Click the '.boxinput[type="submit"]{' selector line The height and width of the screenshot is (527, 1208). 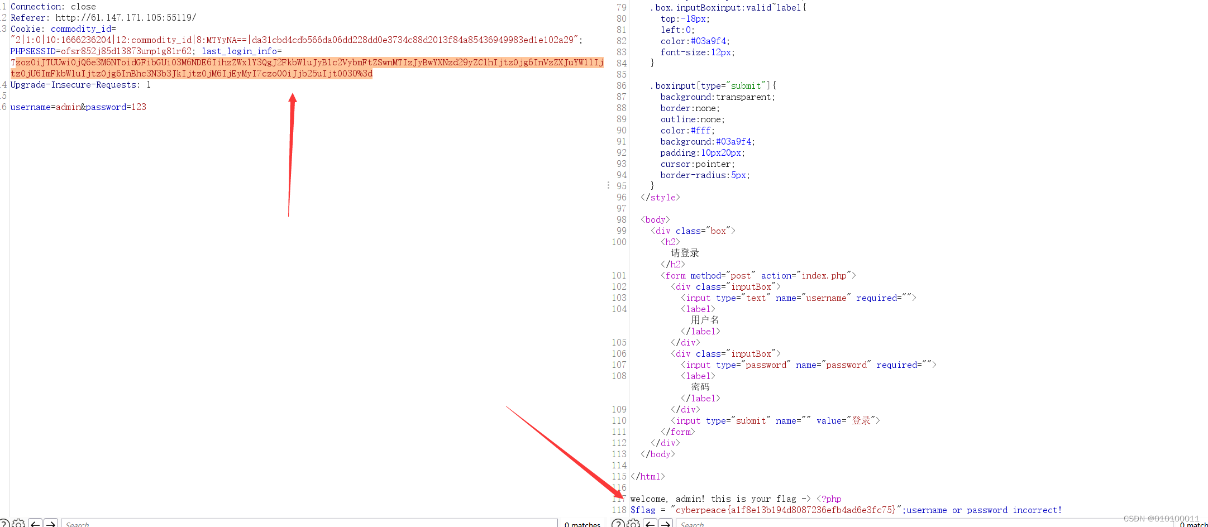click(713, 86)
